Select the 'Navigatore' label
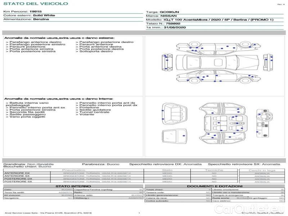The height and width of the screenshot is (216, 288). (x=11, y=198)
